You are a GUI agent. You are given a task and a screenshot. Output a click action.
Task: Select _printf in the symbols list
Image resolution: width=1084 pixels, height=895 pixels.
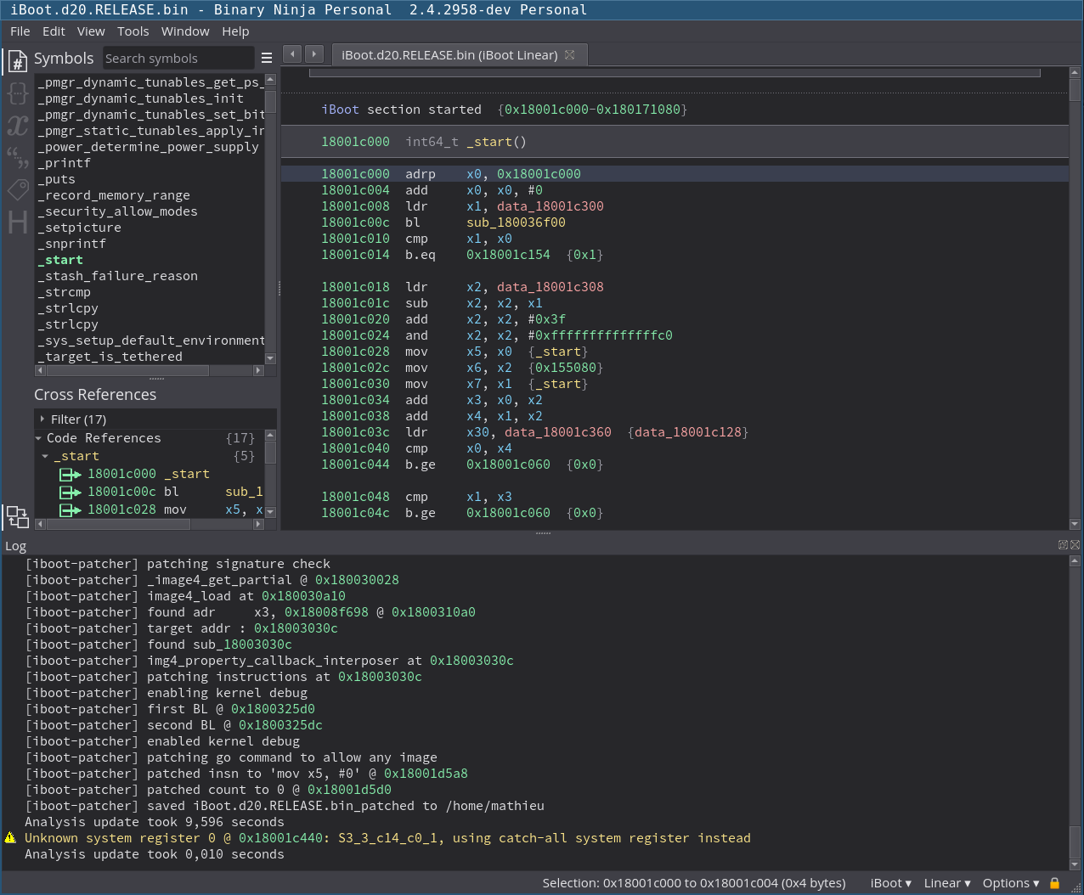coord(65,163)
